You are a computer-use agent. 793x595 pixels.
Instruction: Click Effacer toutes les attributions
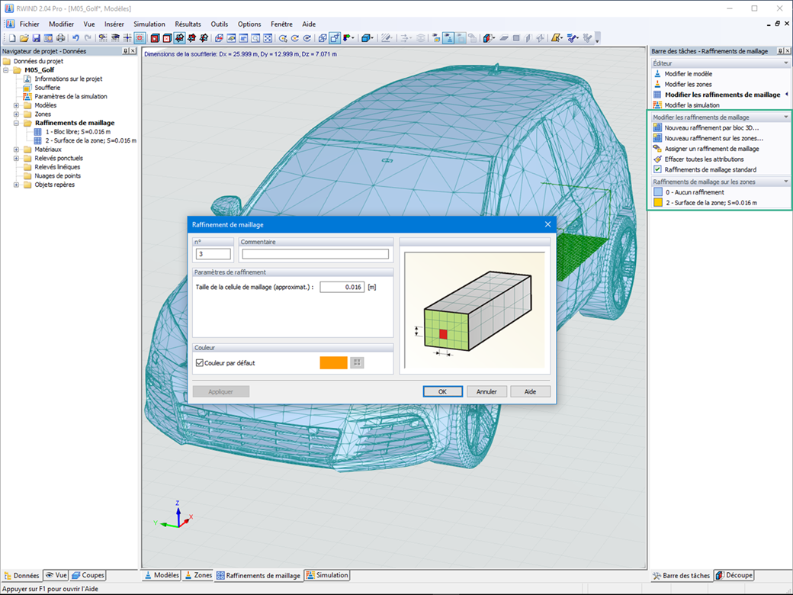[704, 159]
